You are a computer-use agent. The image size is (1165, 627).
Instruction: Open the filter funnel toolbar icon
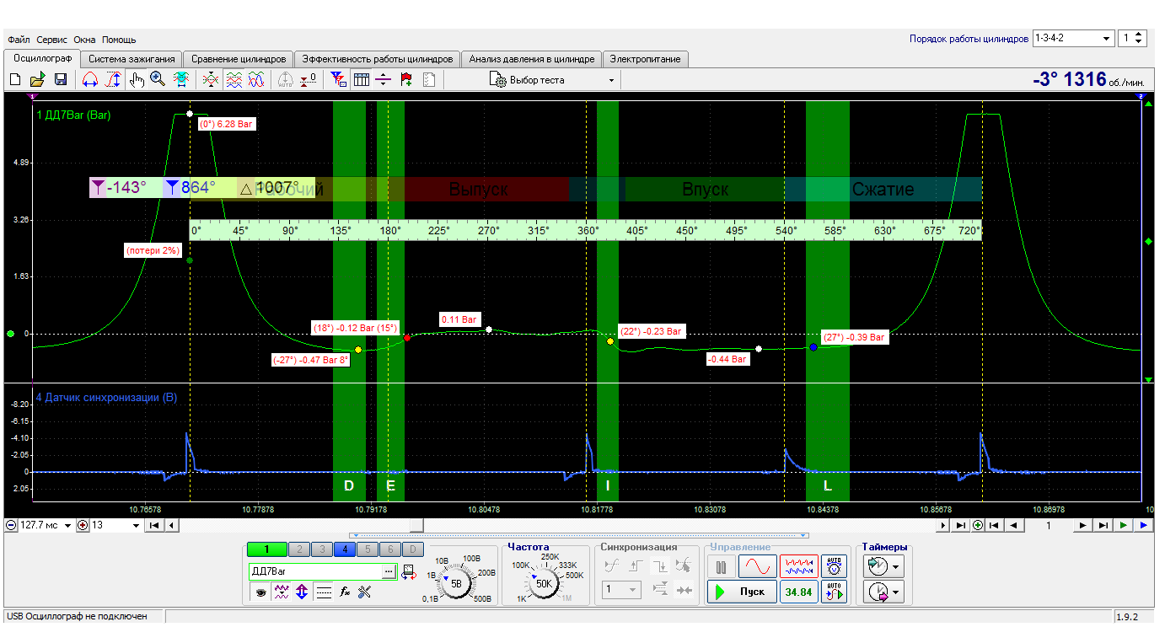(x=338, y=80)
